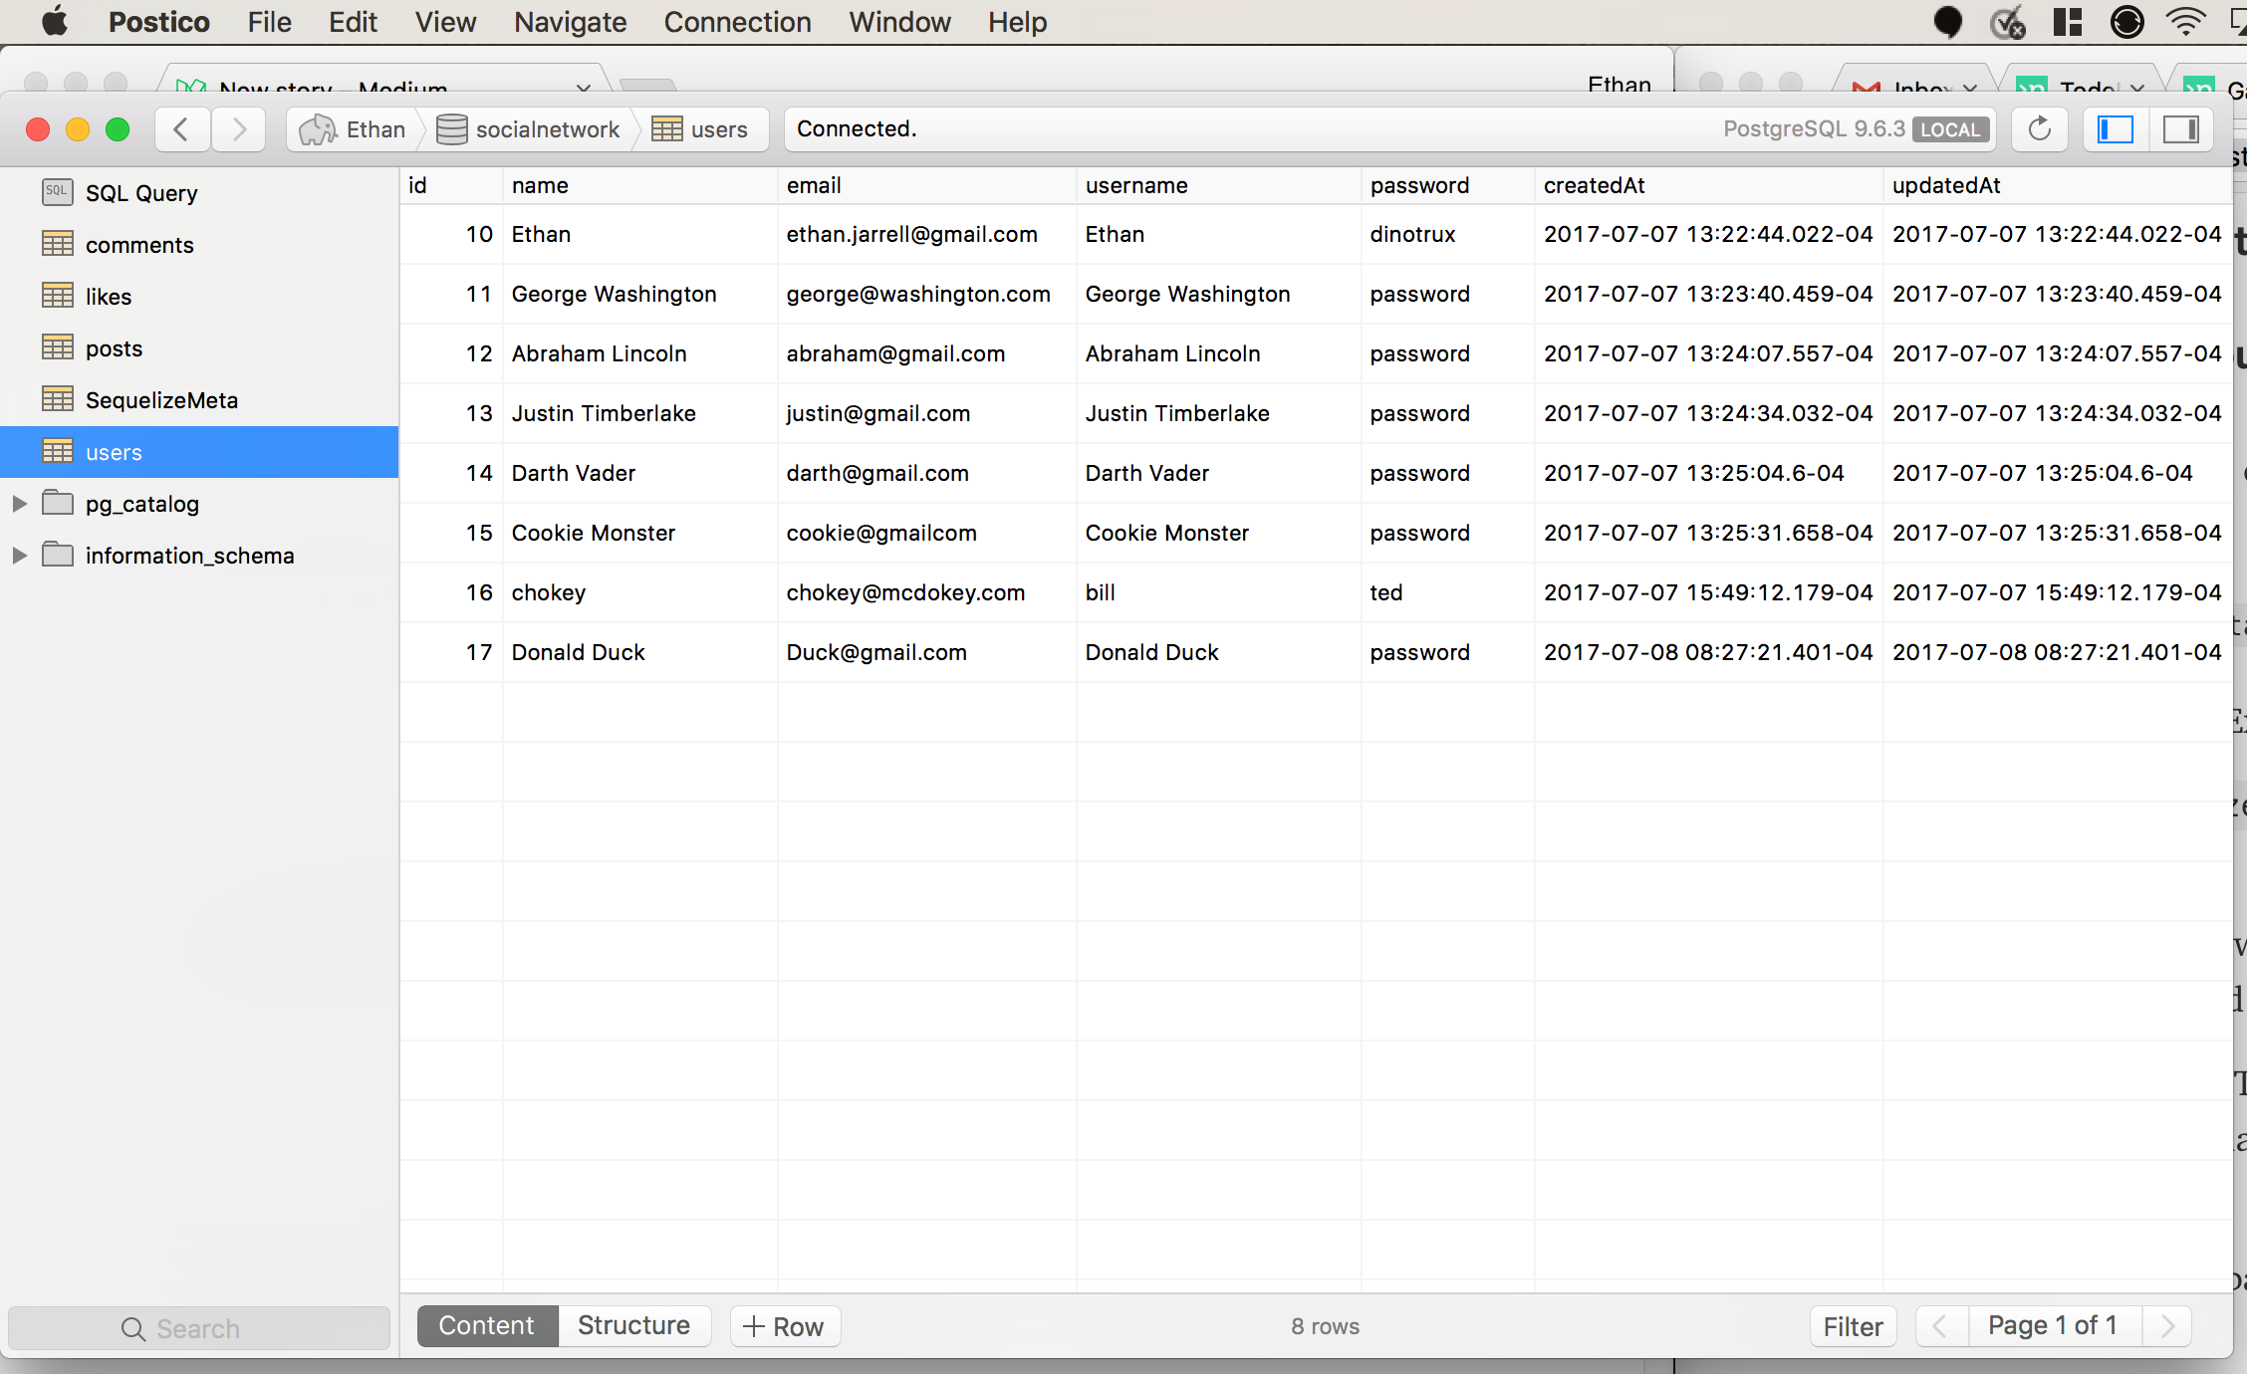Viewport: 2247px width, 1374px height.
Task: Click the Filter button
Action: point(1853,1326)
